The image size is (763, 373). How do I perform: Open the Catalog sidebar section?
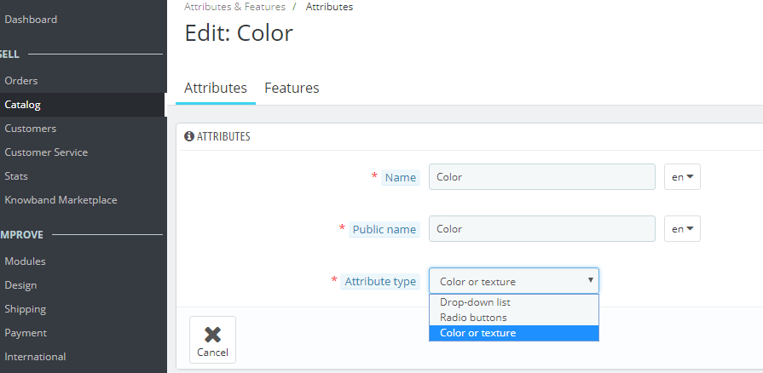click(x=23, y=105)
